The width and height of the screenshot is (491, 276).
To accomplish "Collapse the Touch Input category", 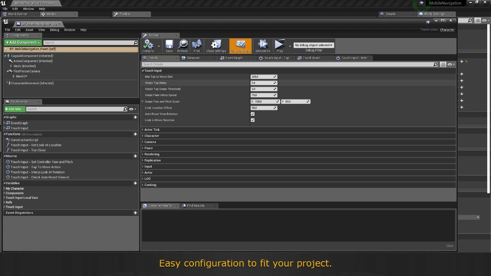I will (143, 71).
